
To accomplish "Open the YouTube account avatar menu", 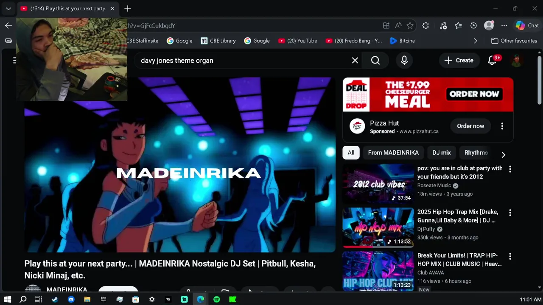I will click(516, 61).
